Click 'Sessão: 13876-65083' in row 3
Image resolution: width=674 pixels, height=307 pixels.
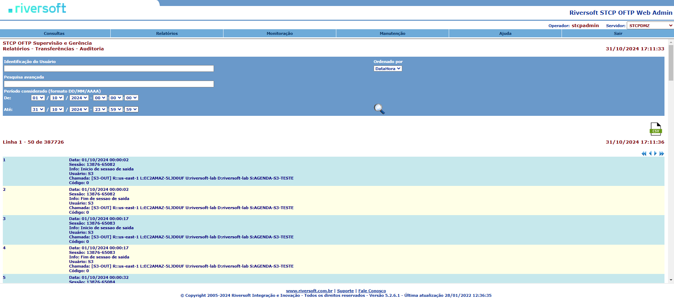[92, 223]
